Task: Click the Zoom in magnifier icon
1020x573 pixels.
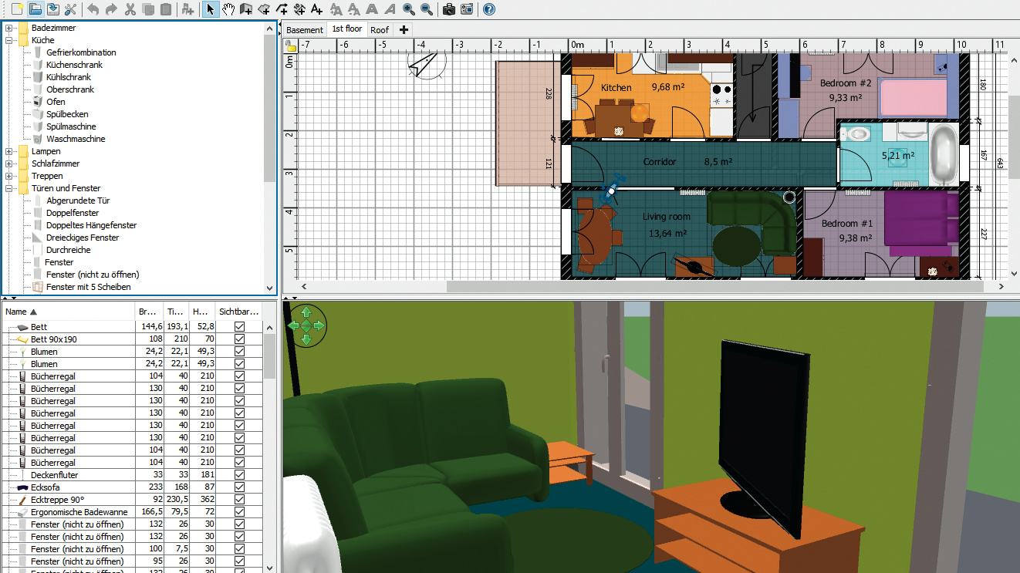Action: (x=408, y=9)
